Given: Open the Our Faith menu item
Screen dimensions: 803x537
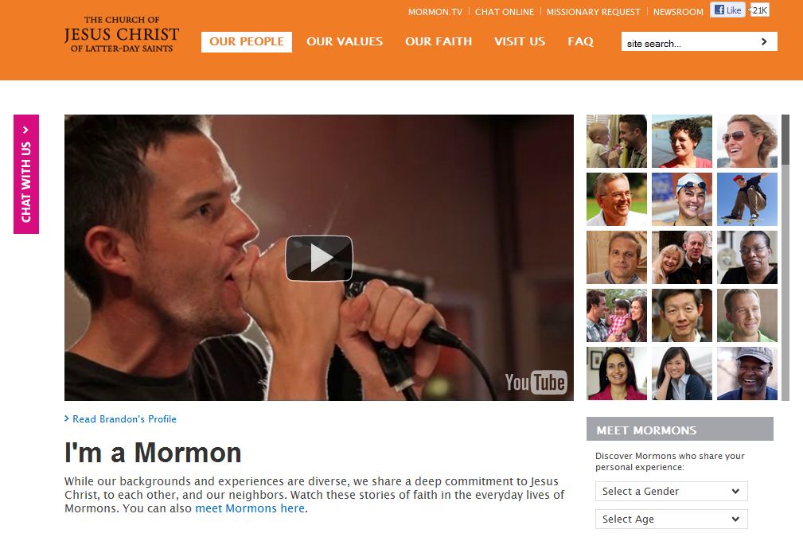Looking at the screenshot, I should click(x=439, y=41).
